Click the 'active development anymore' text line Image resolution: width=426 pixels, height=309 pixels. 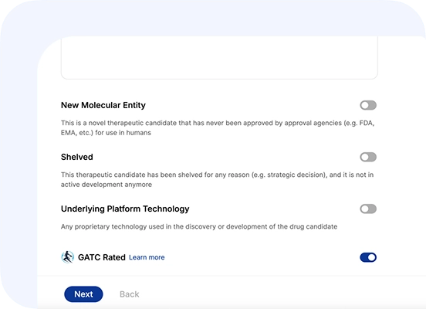pyautogui.click(x=106, y=185)
